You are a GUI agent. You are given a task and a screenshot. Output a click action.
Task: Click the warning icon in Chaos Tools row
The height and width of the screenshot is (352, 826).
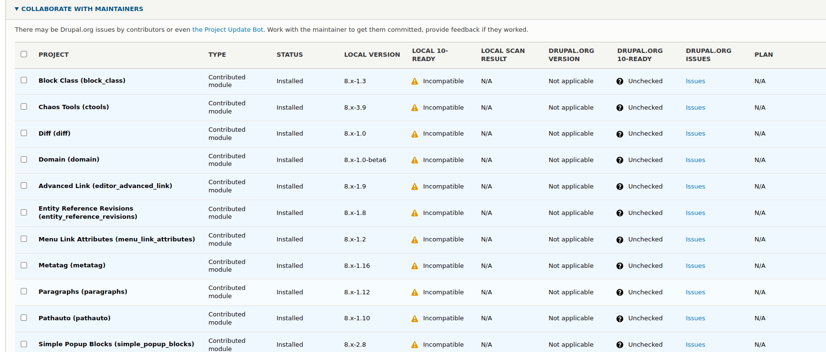click(x=415, y=108)
